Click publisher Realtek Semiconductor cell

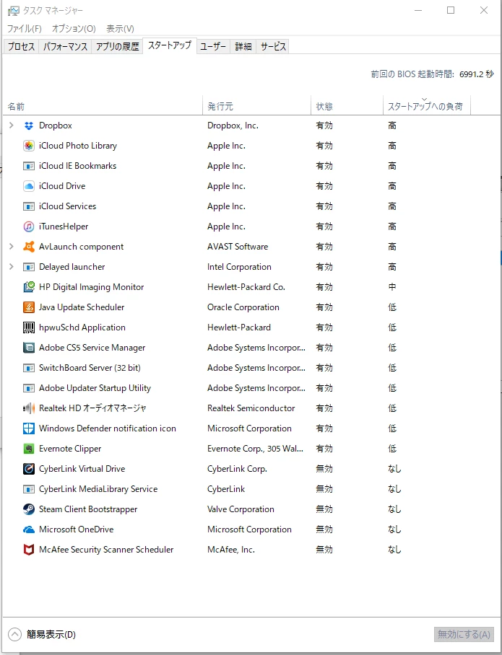(x=251, y=408)
